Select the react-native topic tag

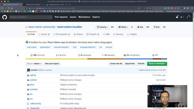point(32,47)
